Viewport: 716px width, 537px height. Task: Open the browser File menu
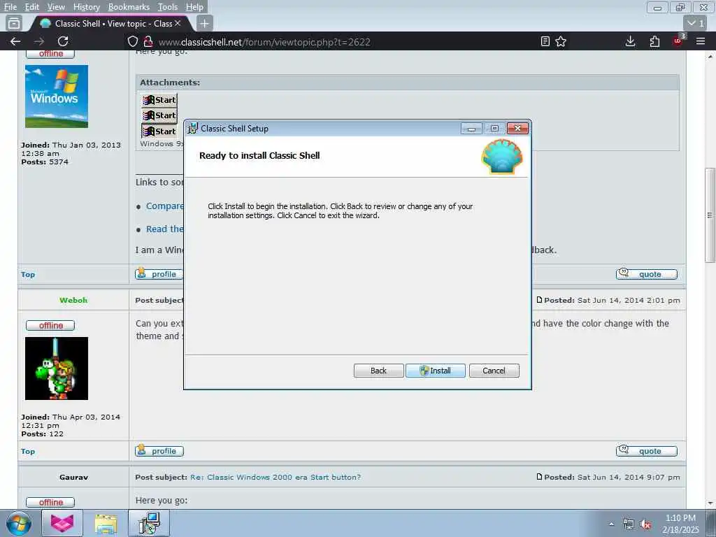tap(10, 7)
